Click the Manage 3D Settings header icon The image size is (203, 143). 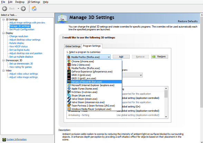coord(62,18)
